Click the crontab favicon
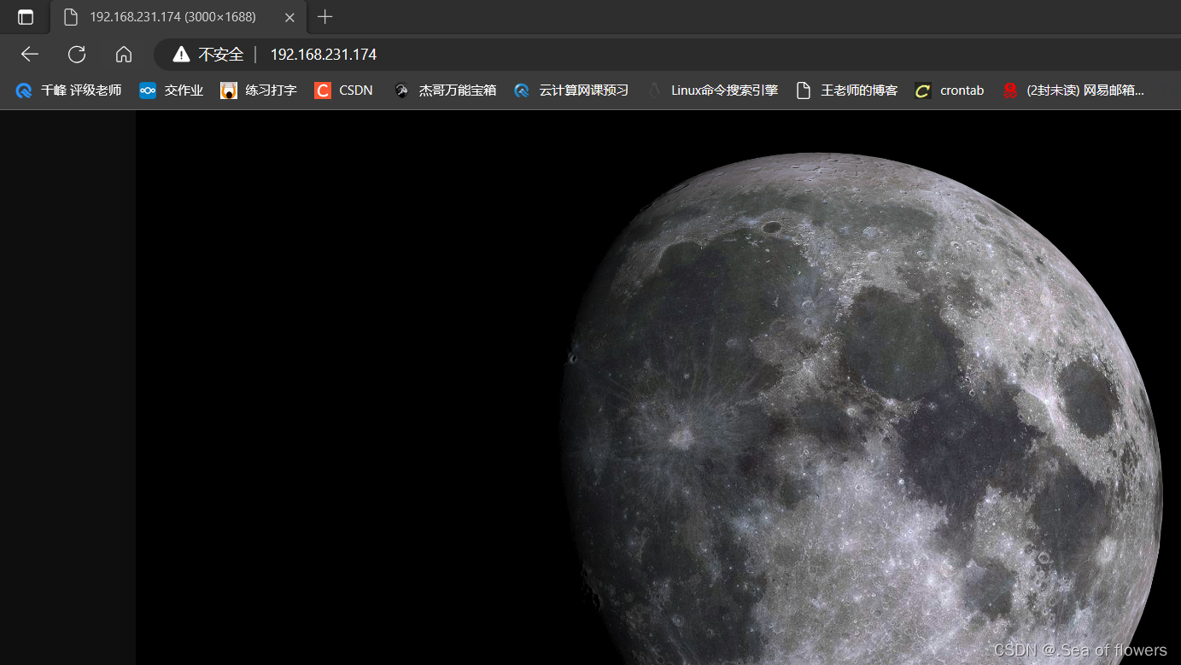The width and height of the screenshot is (1181, 665). (x=923, y=90)
